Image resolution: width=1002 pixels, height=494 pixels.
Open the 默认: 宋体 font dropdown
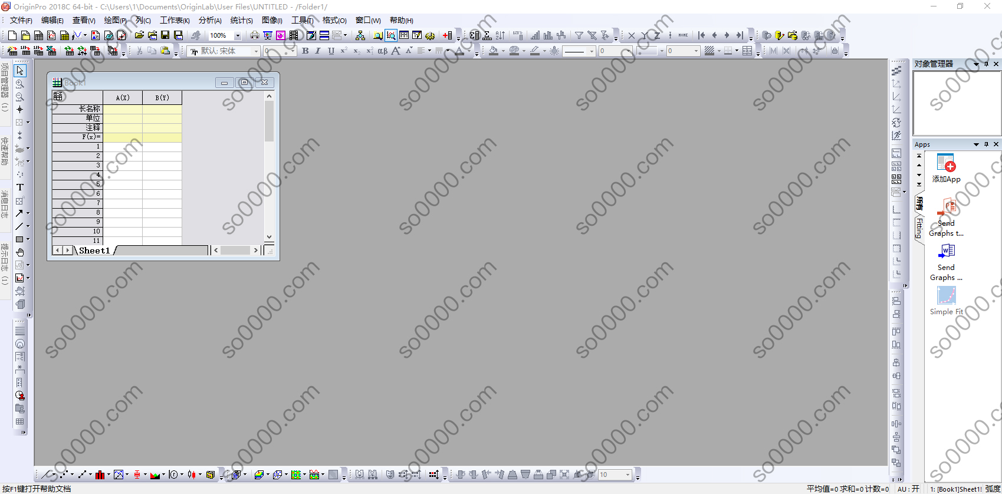[x=256, y=51]
